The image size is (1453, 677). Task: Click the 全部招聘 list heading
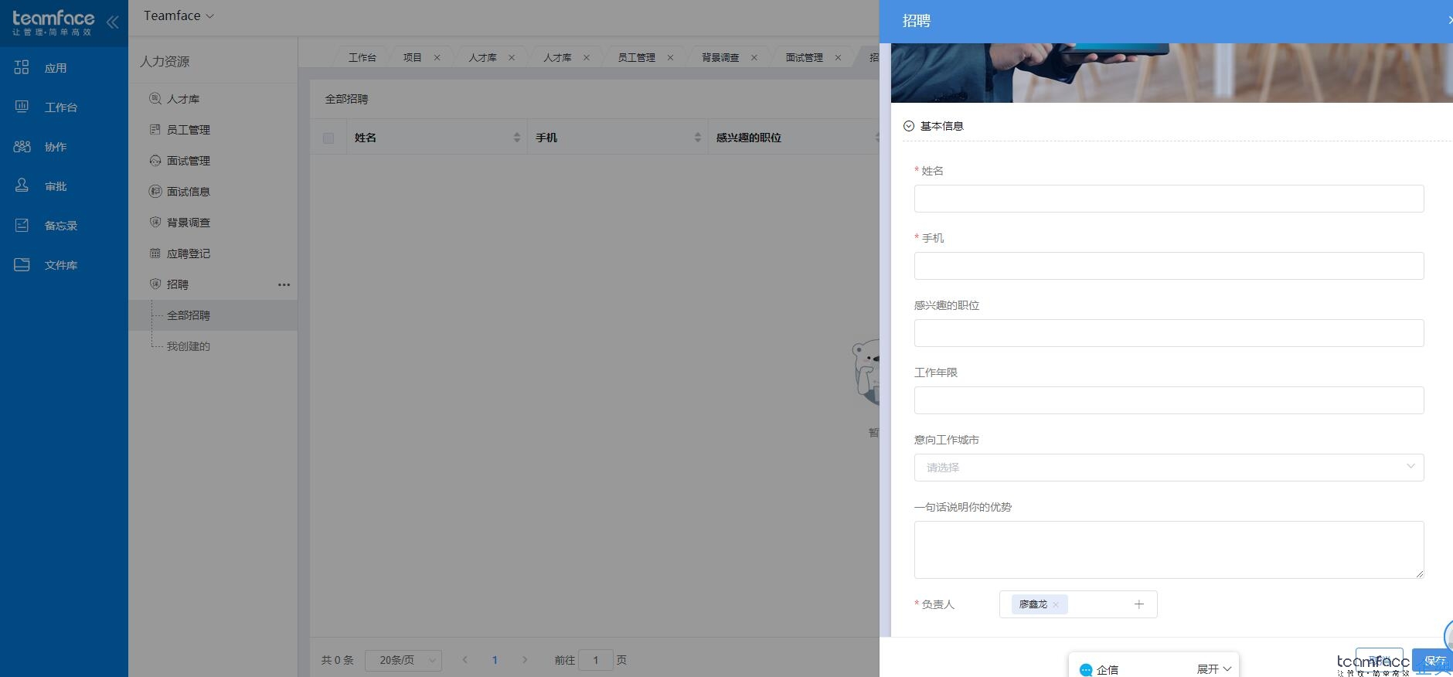346,99
